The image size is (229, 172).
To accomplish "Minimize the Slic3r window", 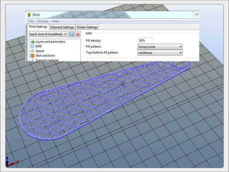I will (196, 14).
